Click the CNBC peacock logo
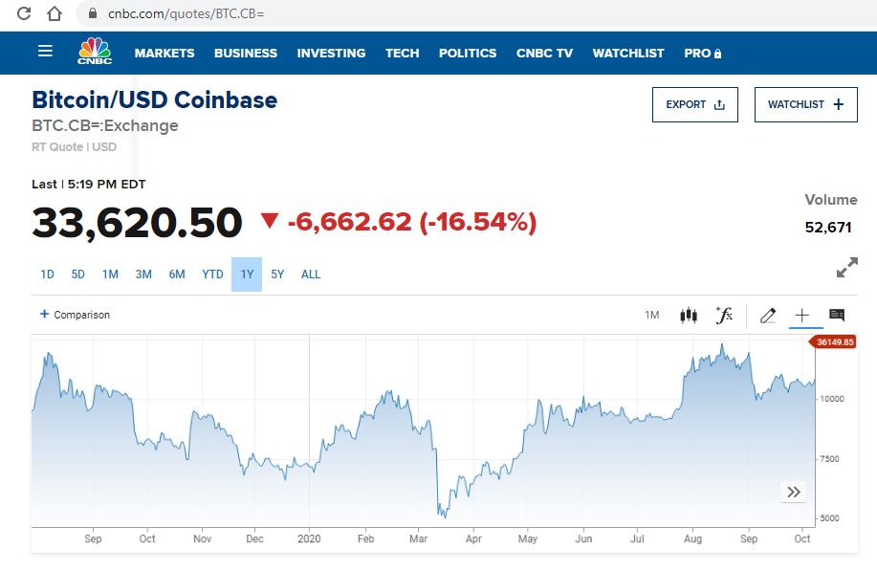 [x=94, y=53]
